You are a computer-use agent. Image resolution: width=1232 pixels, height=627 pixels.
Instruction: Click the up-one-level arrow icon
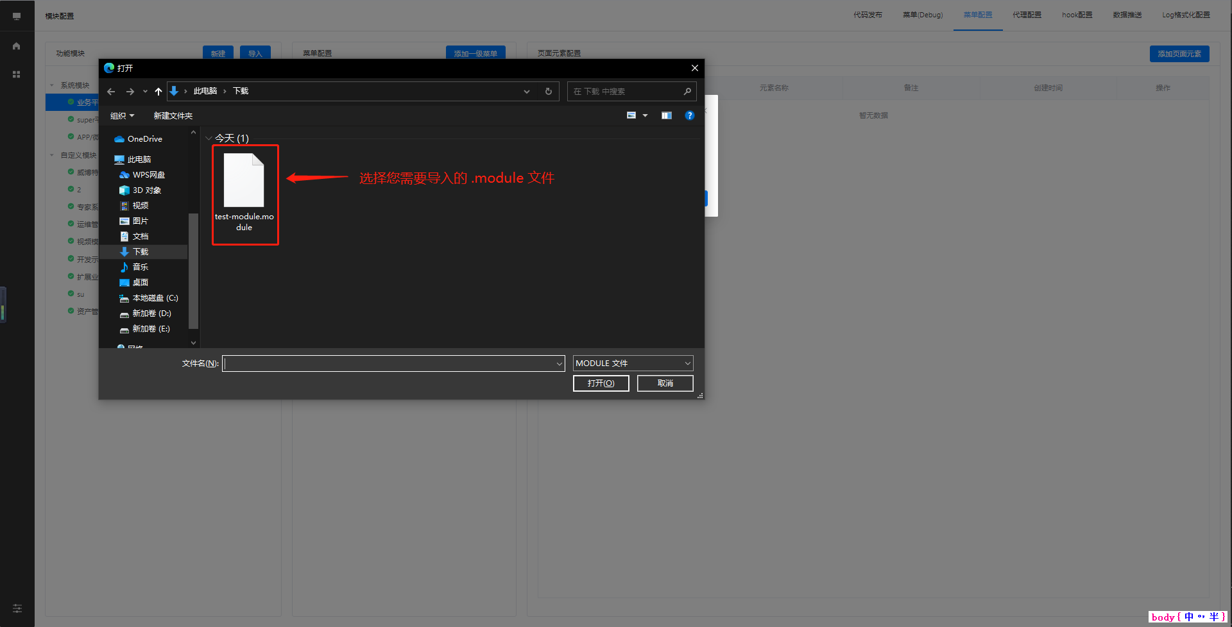[x=158, y=92]
